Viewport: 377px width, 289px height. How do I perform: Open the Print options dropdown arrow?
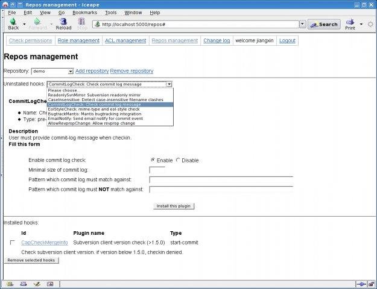[x=361, y=24]
